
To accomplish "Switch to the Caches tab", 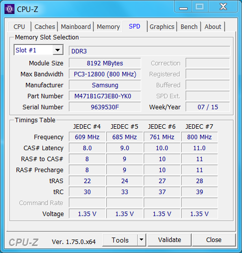I will pos(45,26).
